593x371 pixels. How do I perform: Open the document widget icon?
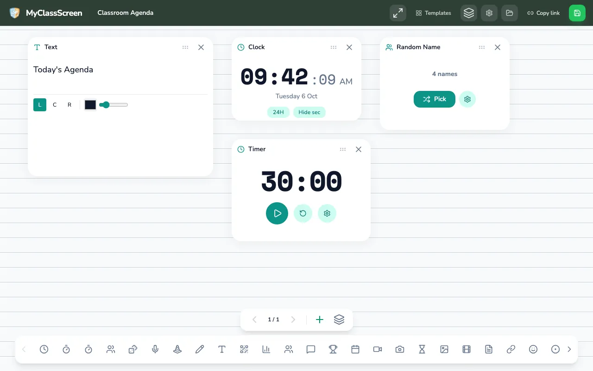(489, 349)
